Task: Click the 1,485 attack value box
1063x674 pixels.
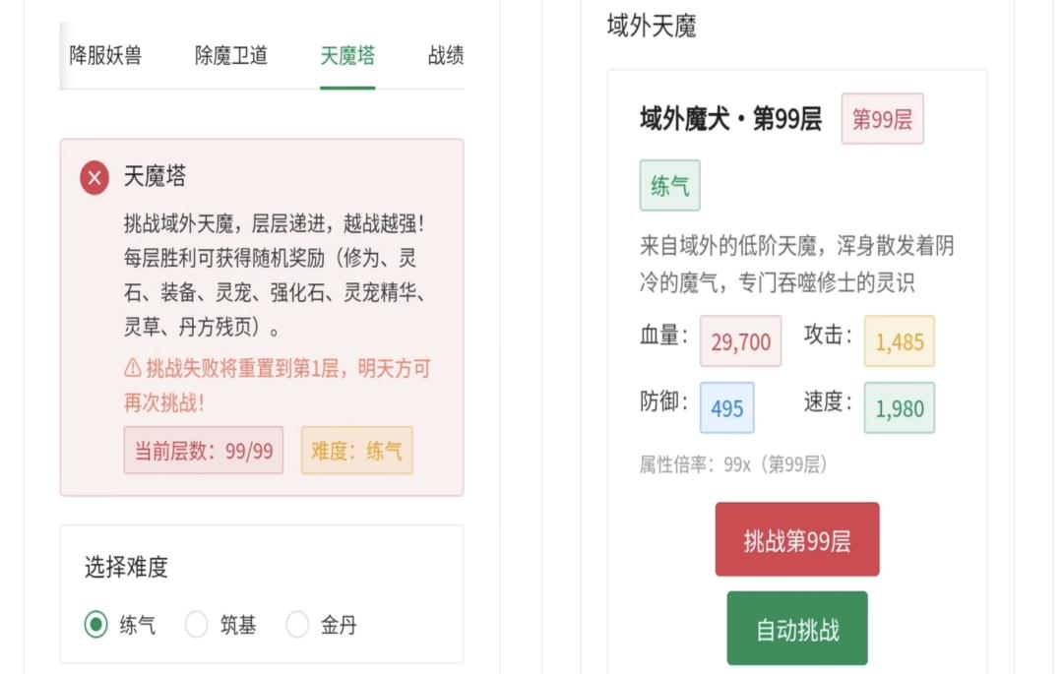Action: 899,341
